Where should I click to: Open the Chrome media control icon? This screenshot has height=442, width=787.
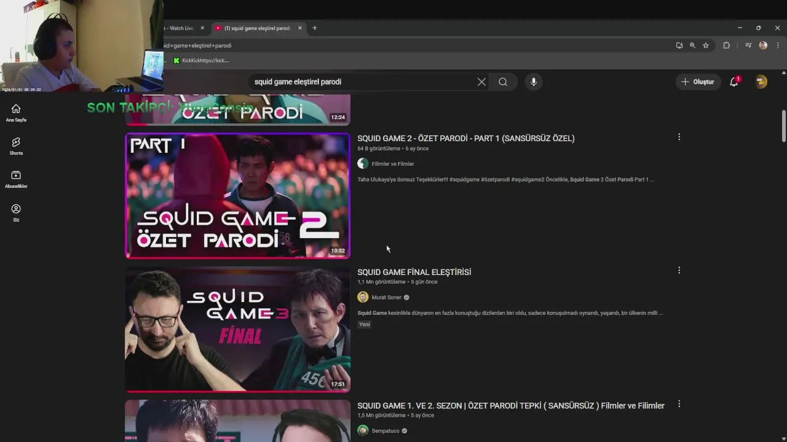click(748, 45)
